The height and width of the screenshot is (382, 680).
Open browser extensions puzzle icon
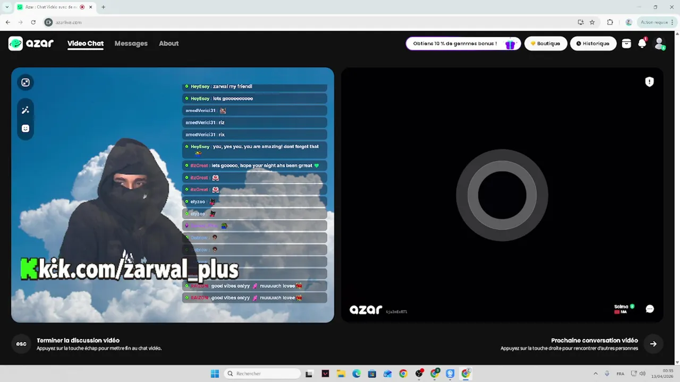click(x=610, y=22)
